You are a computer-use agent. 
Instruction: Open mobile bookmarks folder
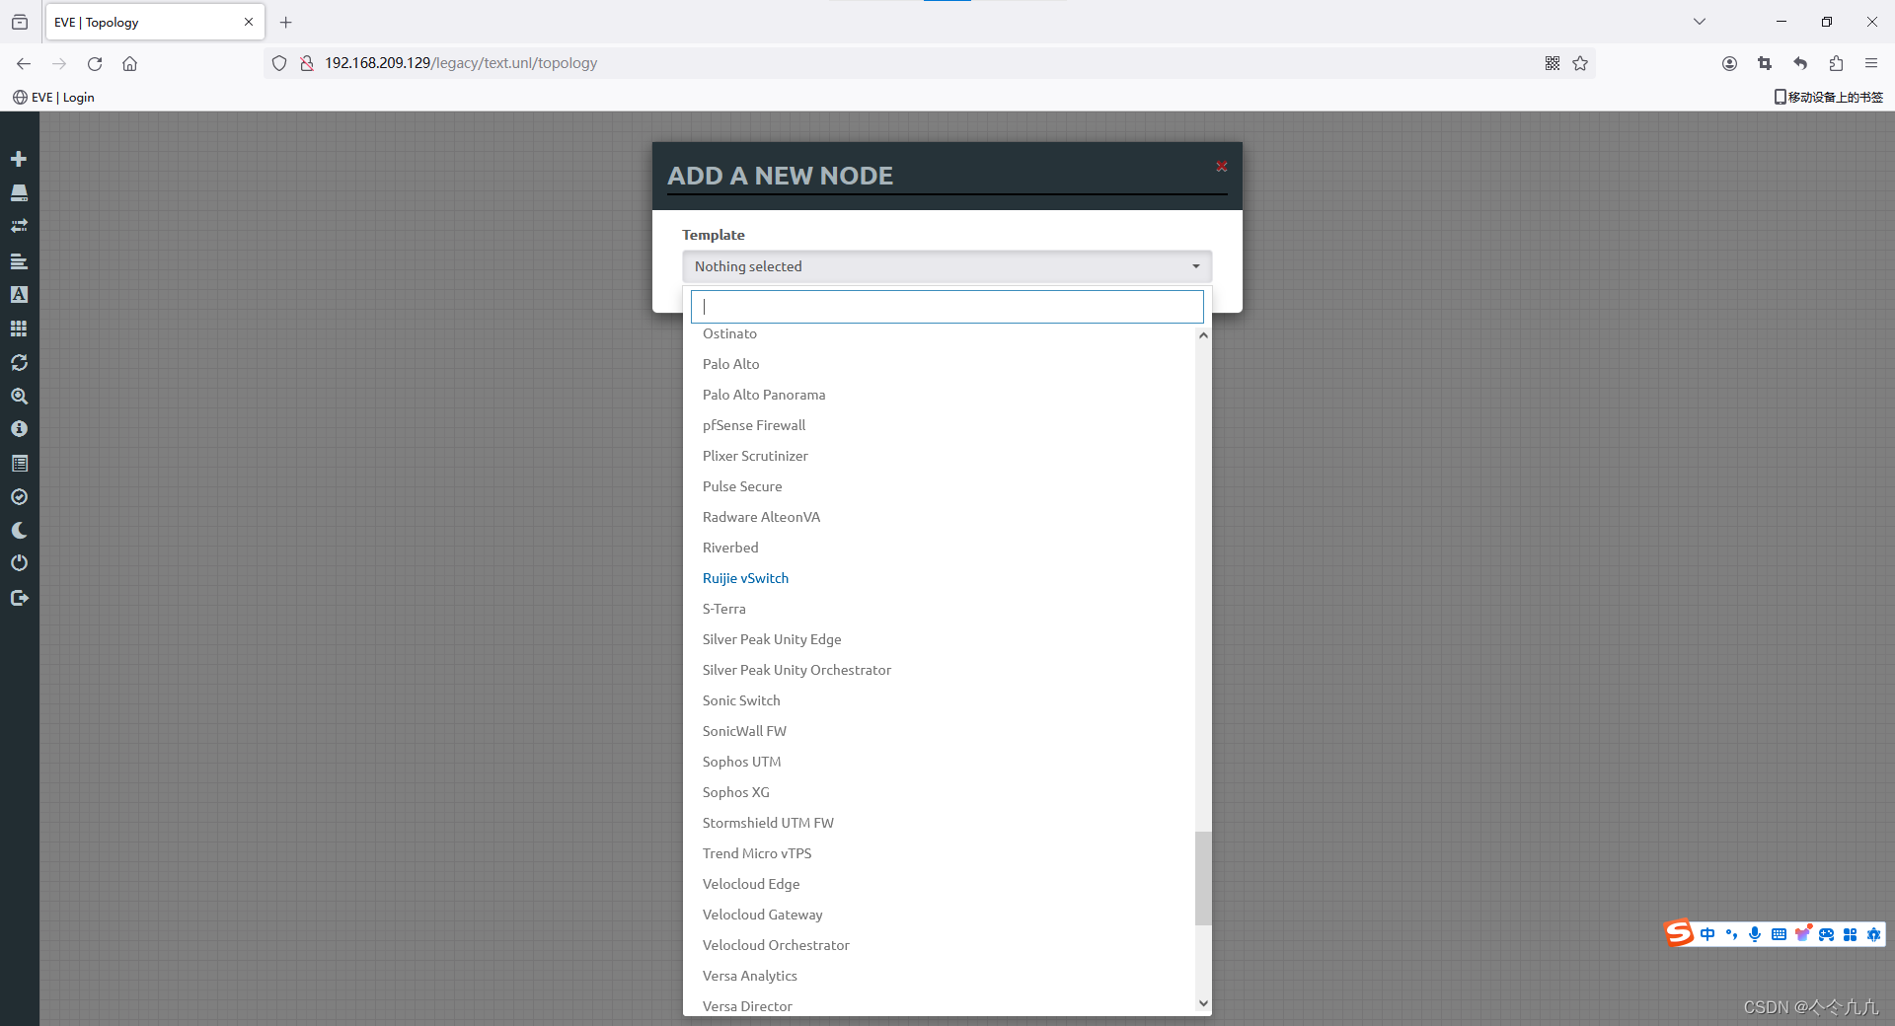click(x=1829, y=97)
